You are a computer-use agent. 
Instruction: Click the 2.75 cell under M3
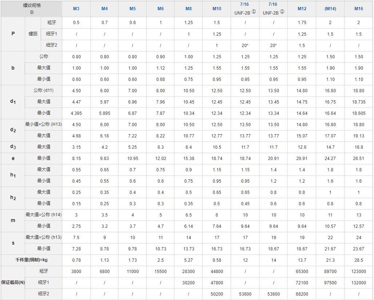pos(76,226)
